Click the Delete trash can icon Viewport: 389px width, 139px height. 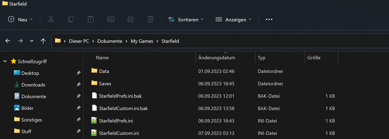150,19
